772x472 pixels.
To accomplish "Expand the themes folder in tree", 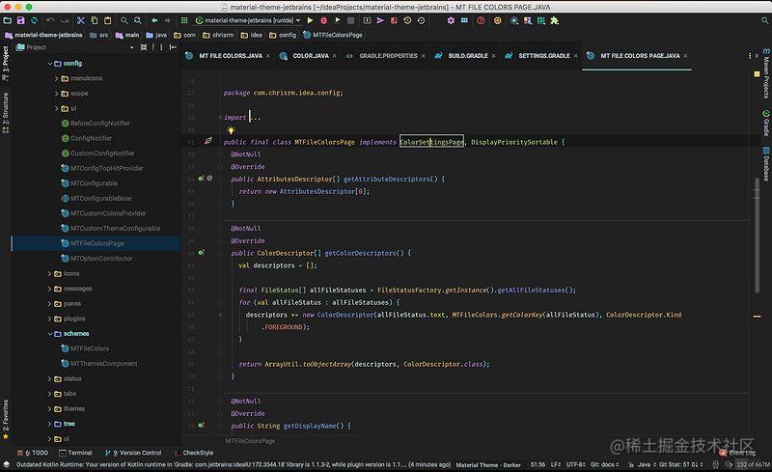I will pos(50,409).
